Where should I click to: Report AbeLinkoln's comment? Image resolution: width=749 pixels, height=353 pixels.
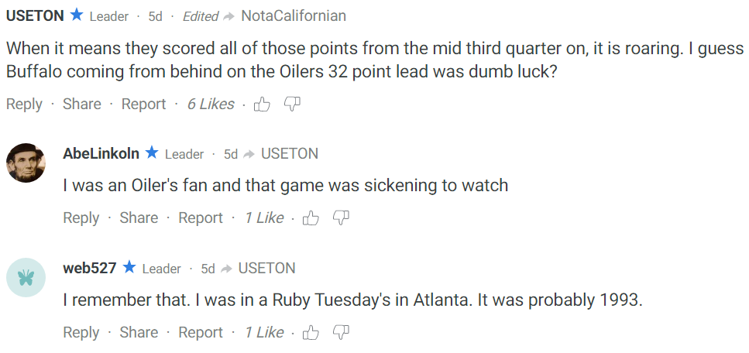[201, 218]
